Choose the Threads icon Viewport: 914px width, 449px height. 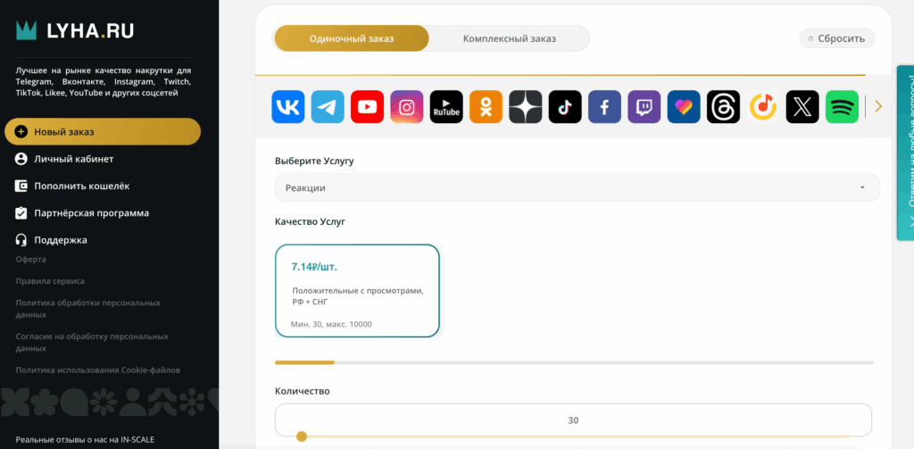click(x=723, y=107)
